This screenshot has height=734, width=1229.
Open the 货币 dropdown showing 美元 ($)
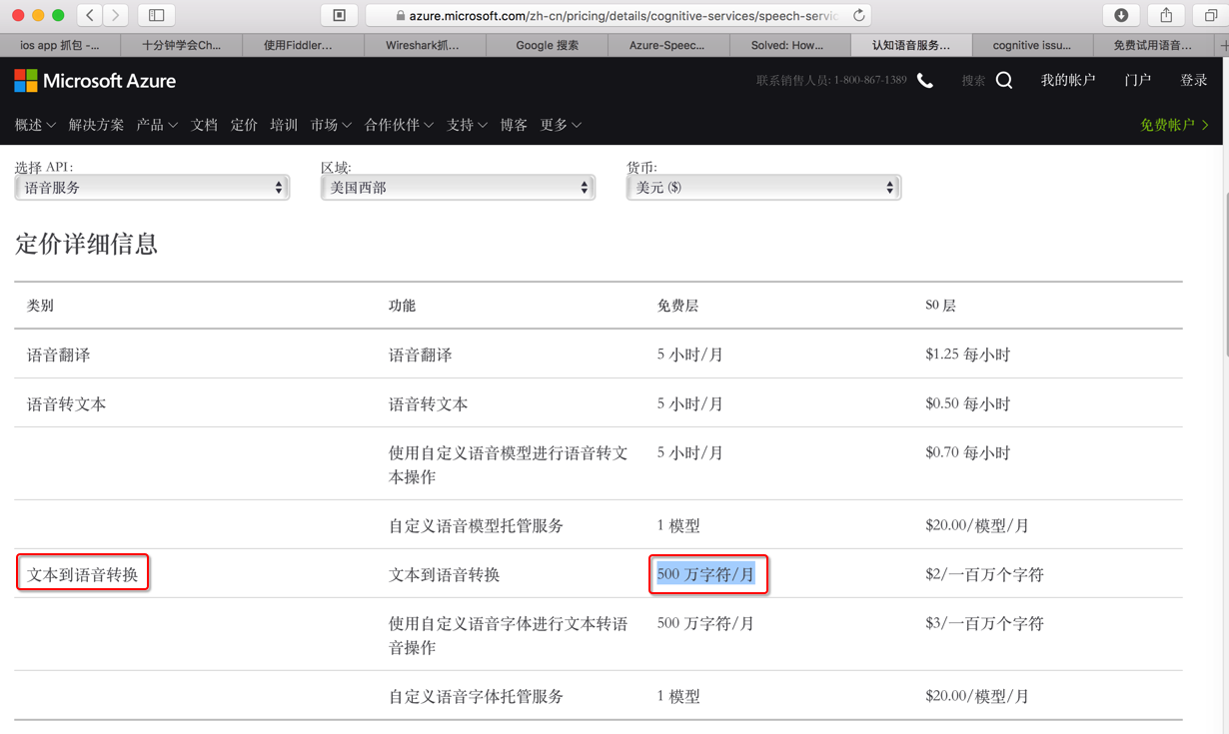(x=763, y=188)
